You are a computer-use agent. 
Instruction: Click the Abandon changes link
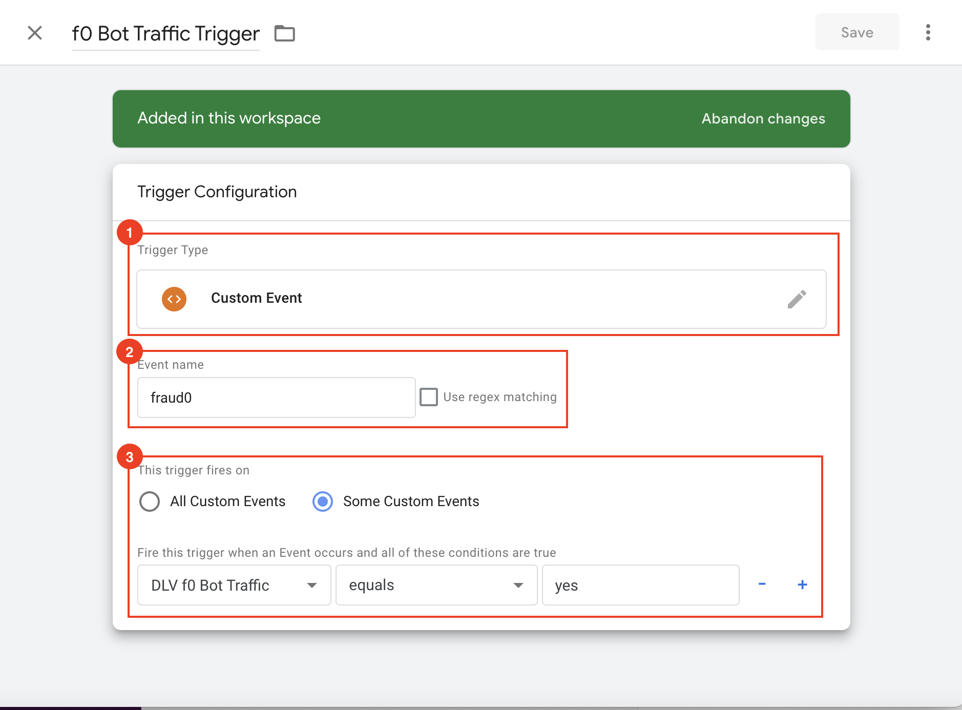tap(763, 119)
